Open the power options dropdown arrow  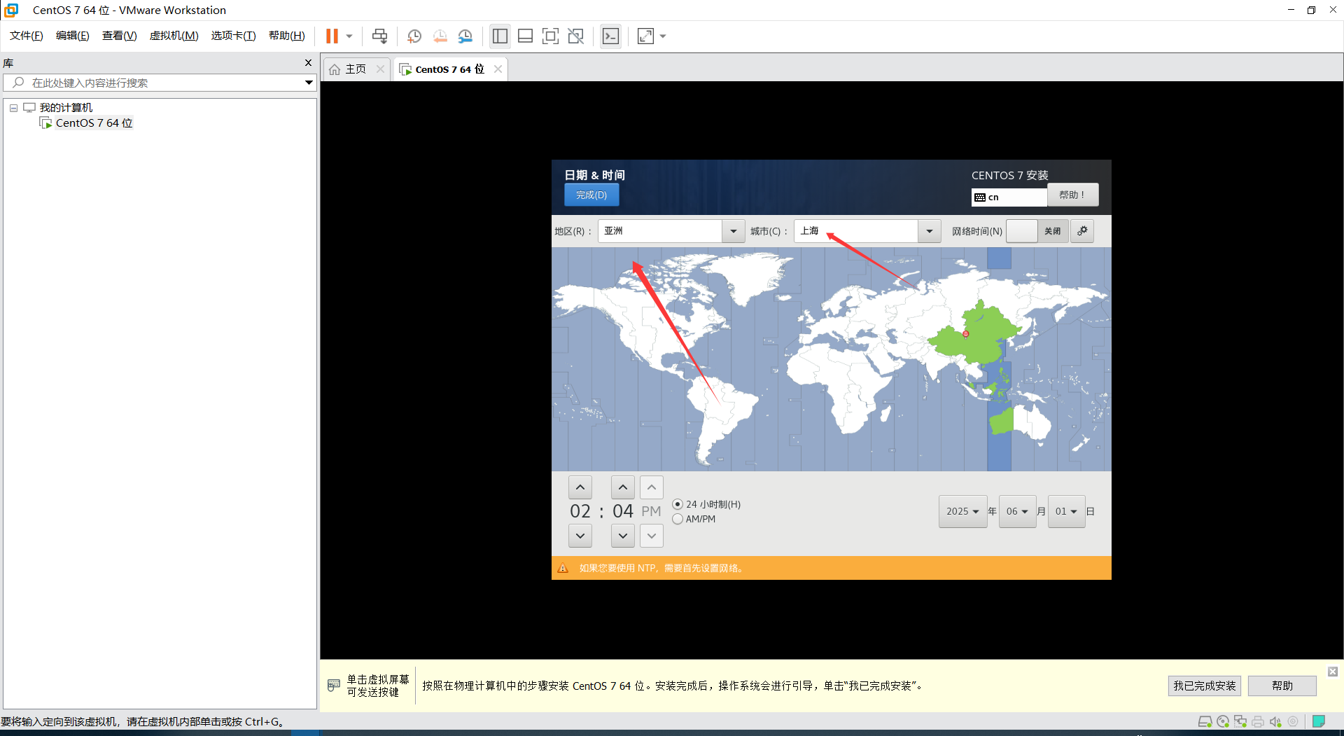pyautogui.click(x=349, y=36)
